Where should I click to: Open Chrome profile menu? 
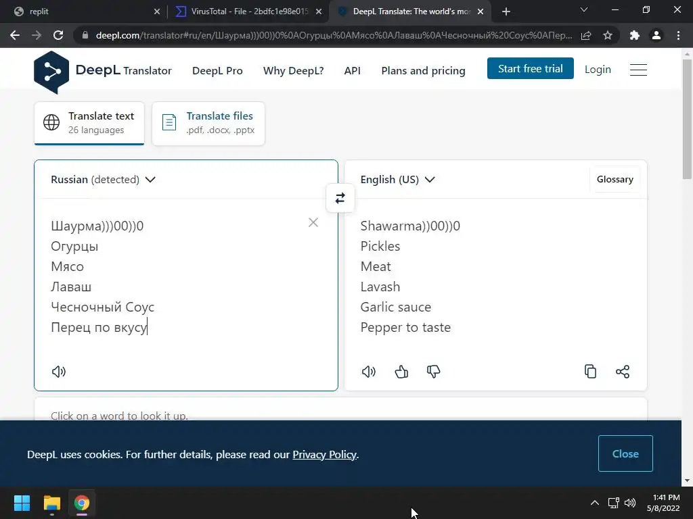pos(656,35)
